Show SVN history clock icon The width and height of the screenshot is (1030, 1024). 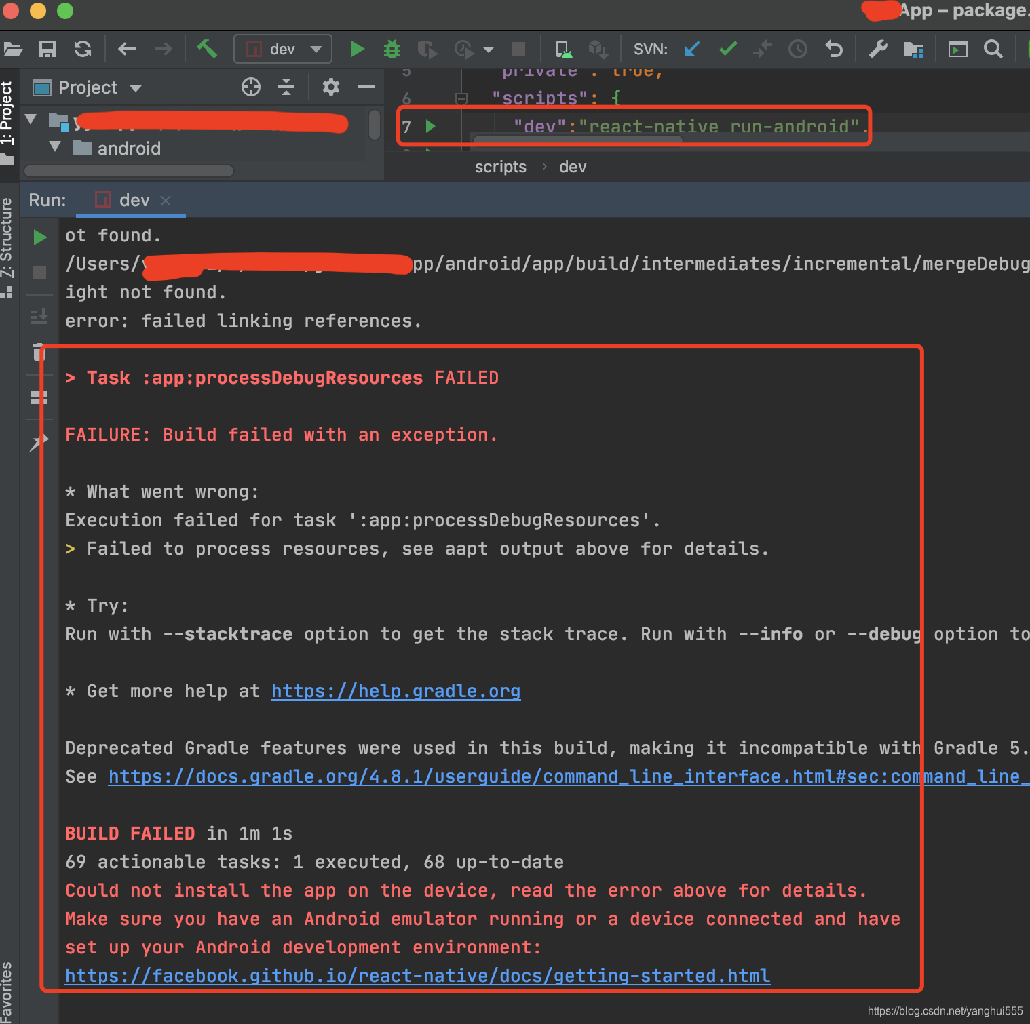pos(798,49)
